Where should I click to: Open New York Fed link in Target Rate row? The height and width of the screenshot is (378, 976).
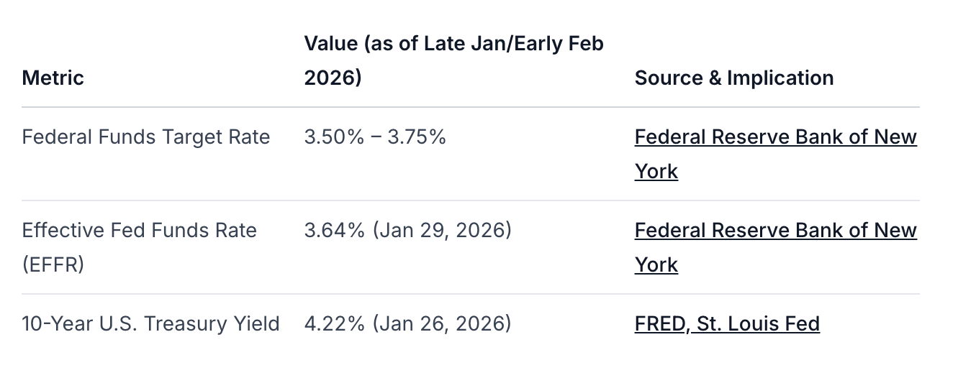[775, 137]
